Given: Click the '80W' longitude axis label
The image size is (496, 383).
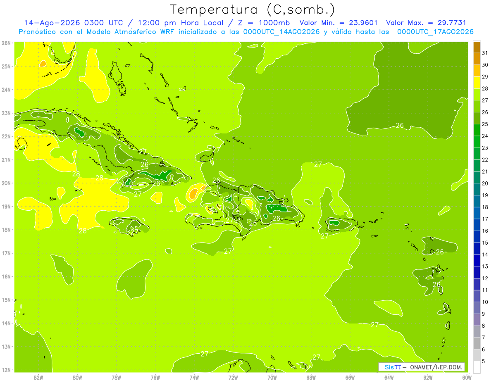Looking at the screenshot, I should [x=77, y=378].
